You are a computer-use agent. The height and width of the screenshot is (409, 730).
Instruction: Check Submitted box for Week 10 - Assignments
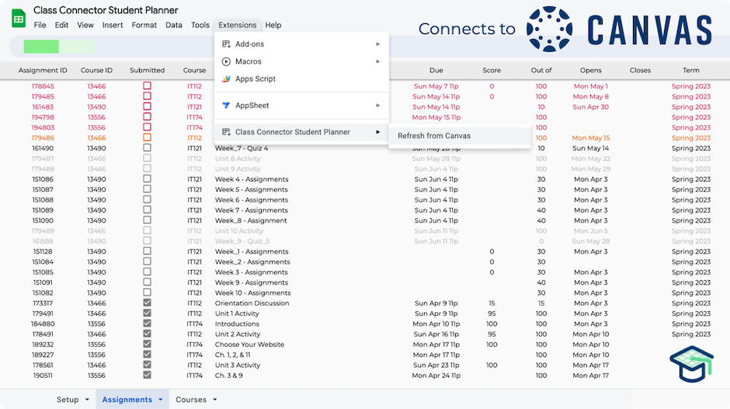point(147,293)
